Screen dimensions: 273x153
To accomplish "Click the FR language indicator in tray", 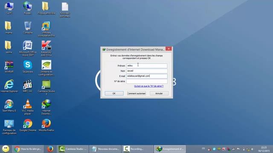I will (x=203, y=149).
